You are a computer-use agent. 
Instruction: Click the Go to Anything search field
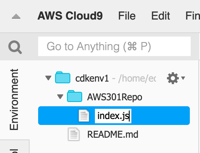pos(114,46)
